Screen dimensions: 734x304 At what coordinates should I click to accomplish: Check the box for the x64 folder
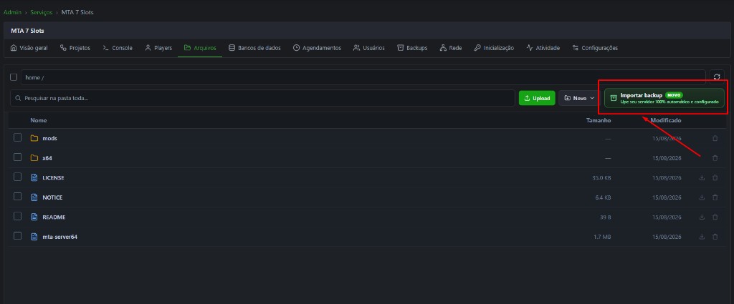pos(17,157)
